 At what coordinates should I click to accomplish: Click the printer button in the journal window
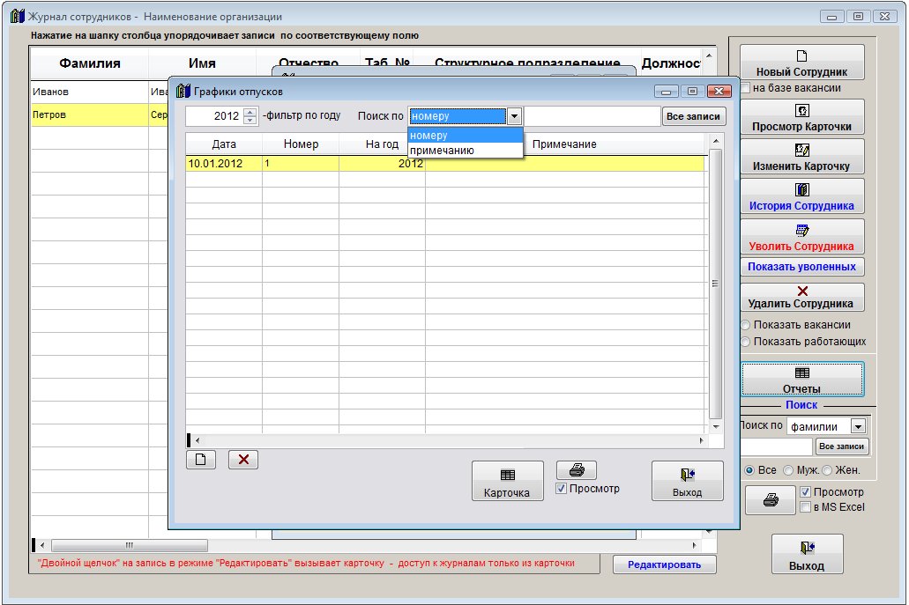coord(771,499)
